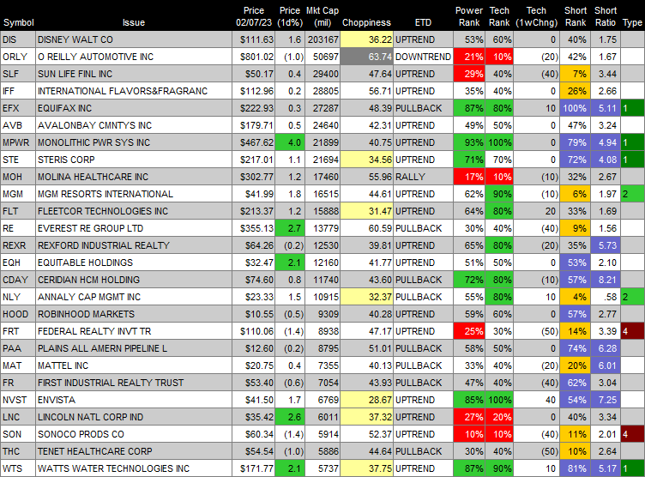Click TENET HEALTHCARE CORP name

[x=95, y=451]
